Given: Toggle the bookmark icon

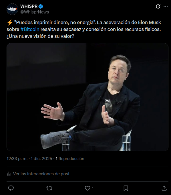Looking at the screenshot, I should (126, 188).
